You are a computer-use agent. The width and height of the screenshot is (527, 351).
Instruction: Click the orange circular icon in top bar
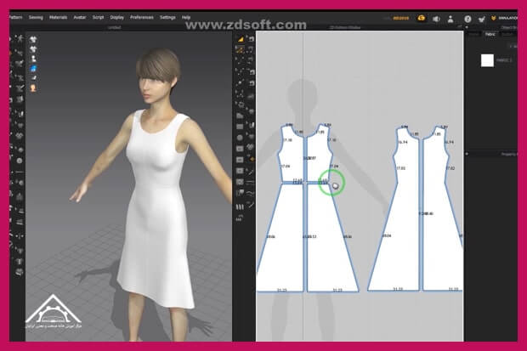coord(421,16)
